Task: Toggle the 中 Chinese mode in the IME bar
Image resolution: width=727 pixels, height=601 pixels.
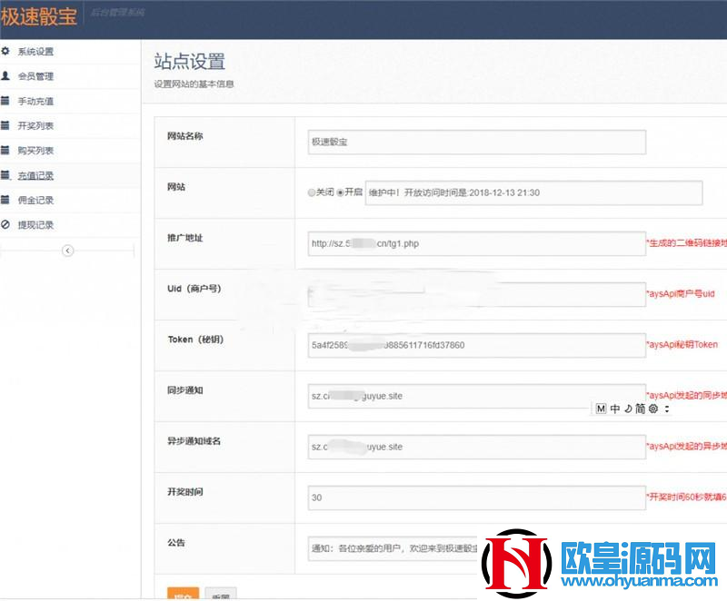Action: click(x=615, y=409)
